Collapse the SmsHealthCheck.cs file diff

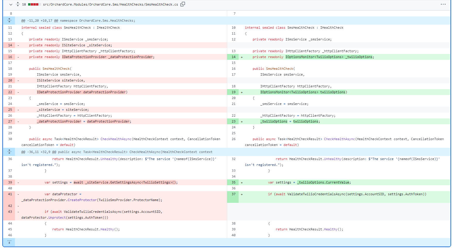(11, 4)
